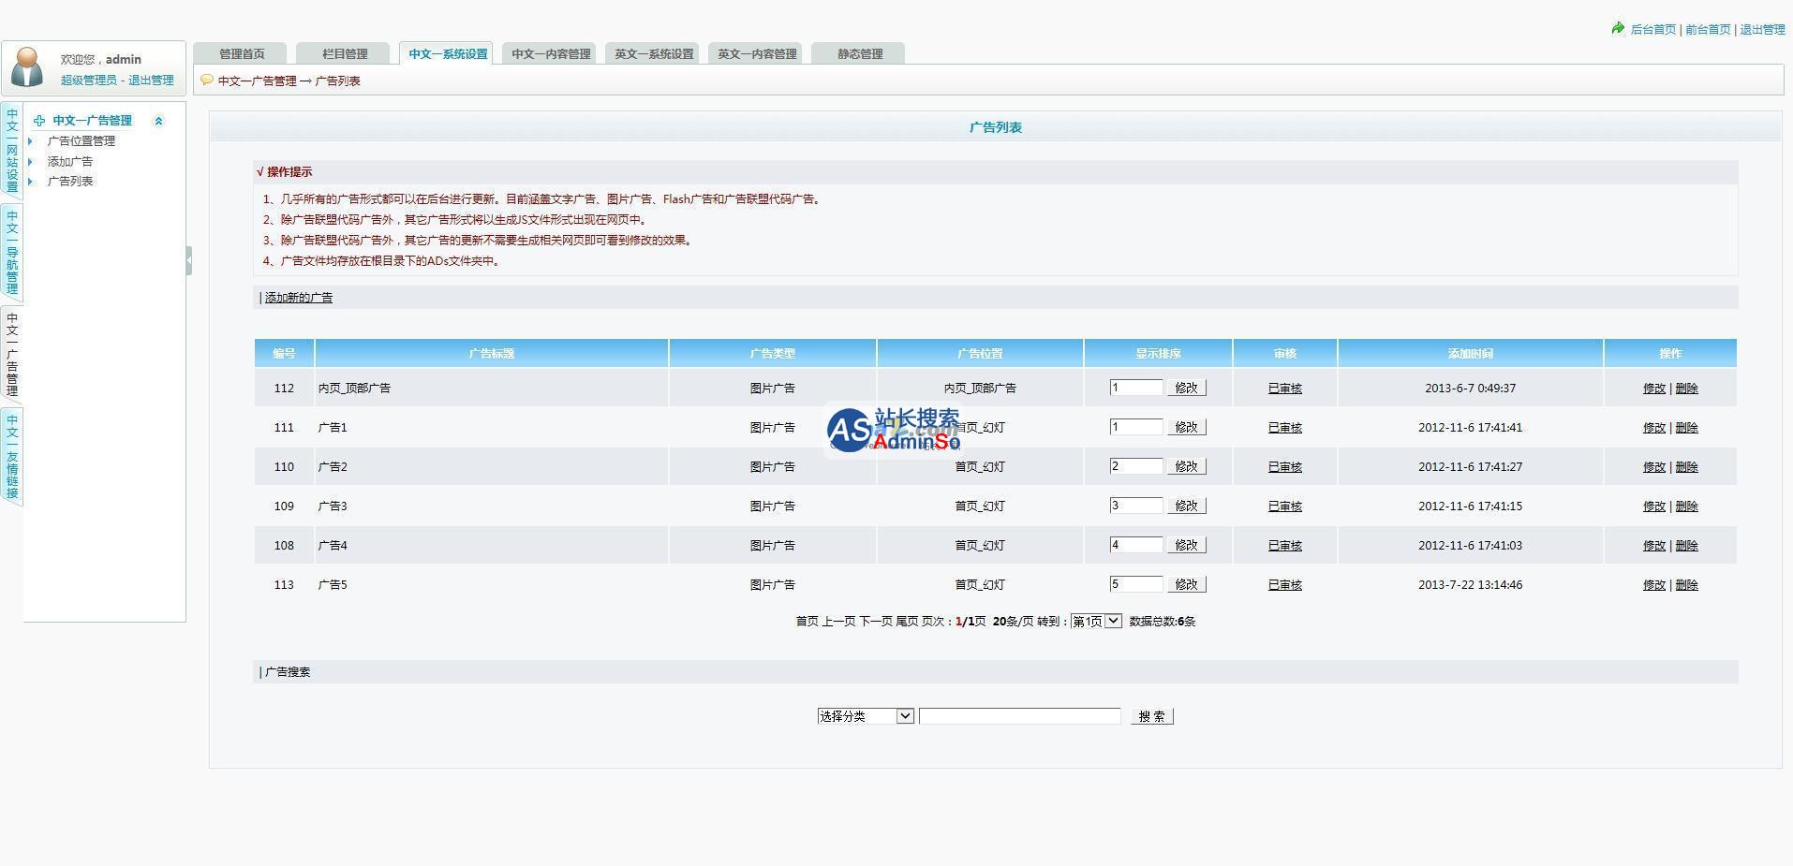Select the 中文一网站设置 vertical side tab

(x=12, y=151)
